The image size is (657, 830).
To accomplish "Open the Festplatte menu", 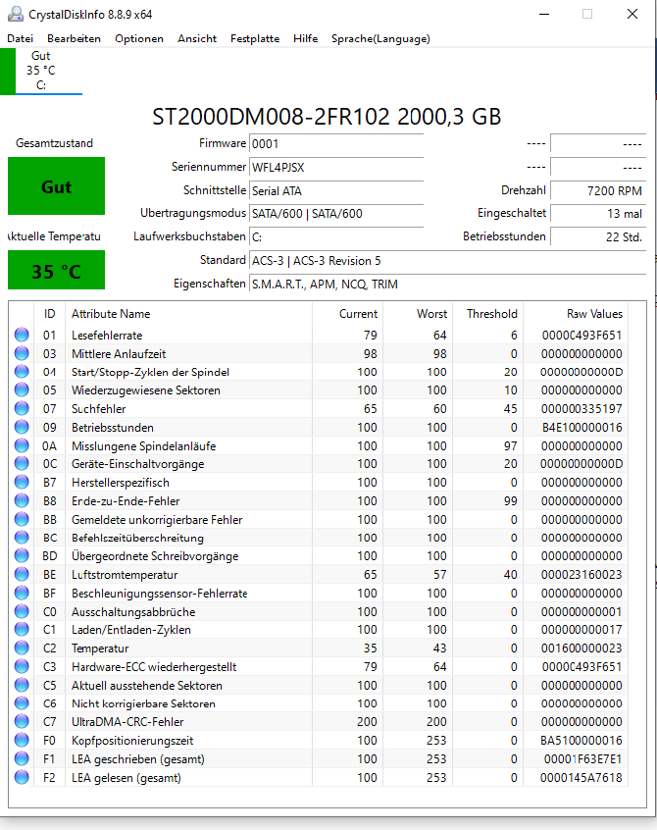I will click(254, 38).
